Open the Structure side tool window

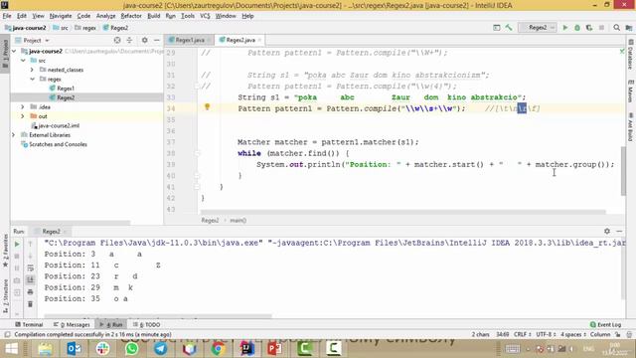click(x=5, y=295)
